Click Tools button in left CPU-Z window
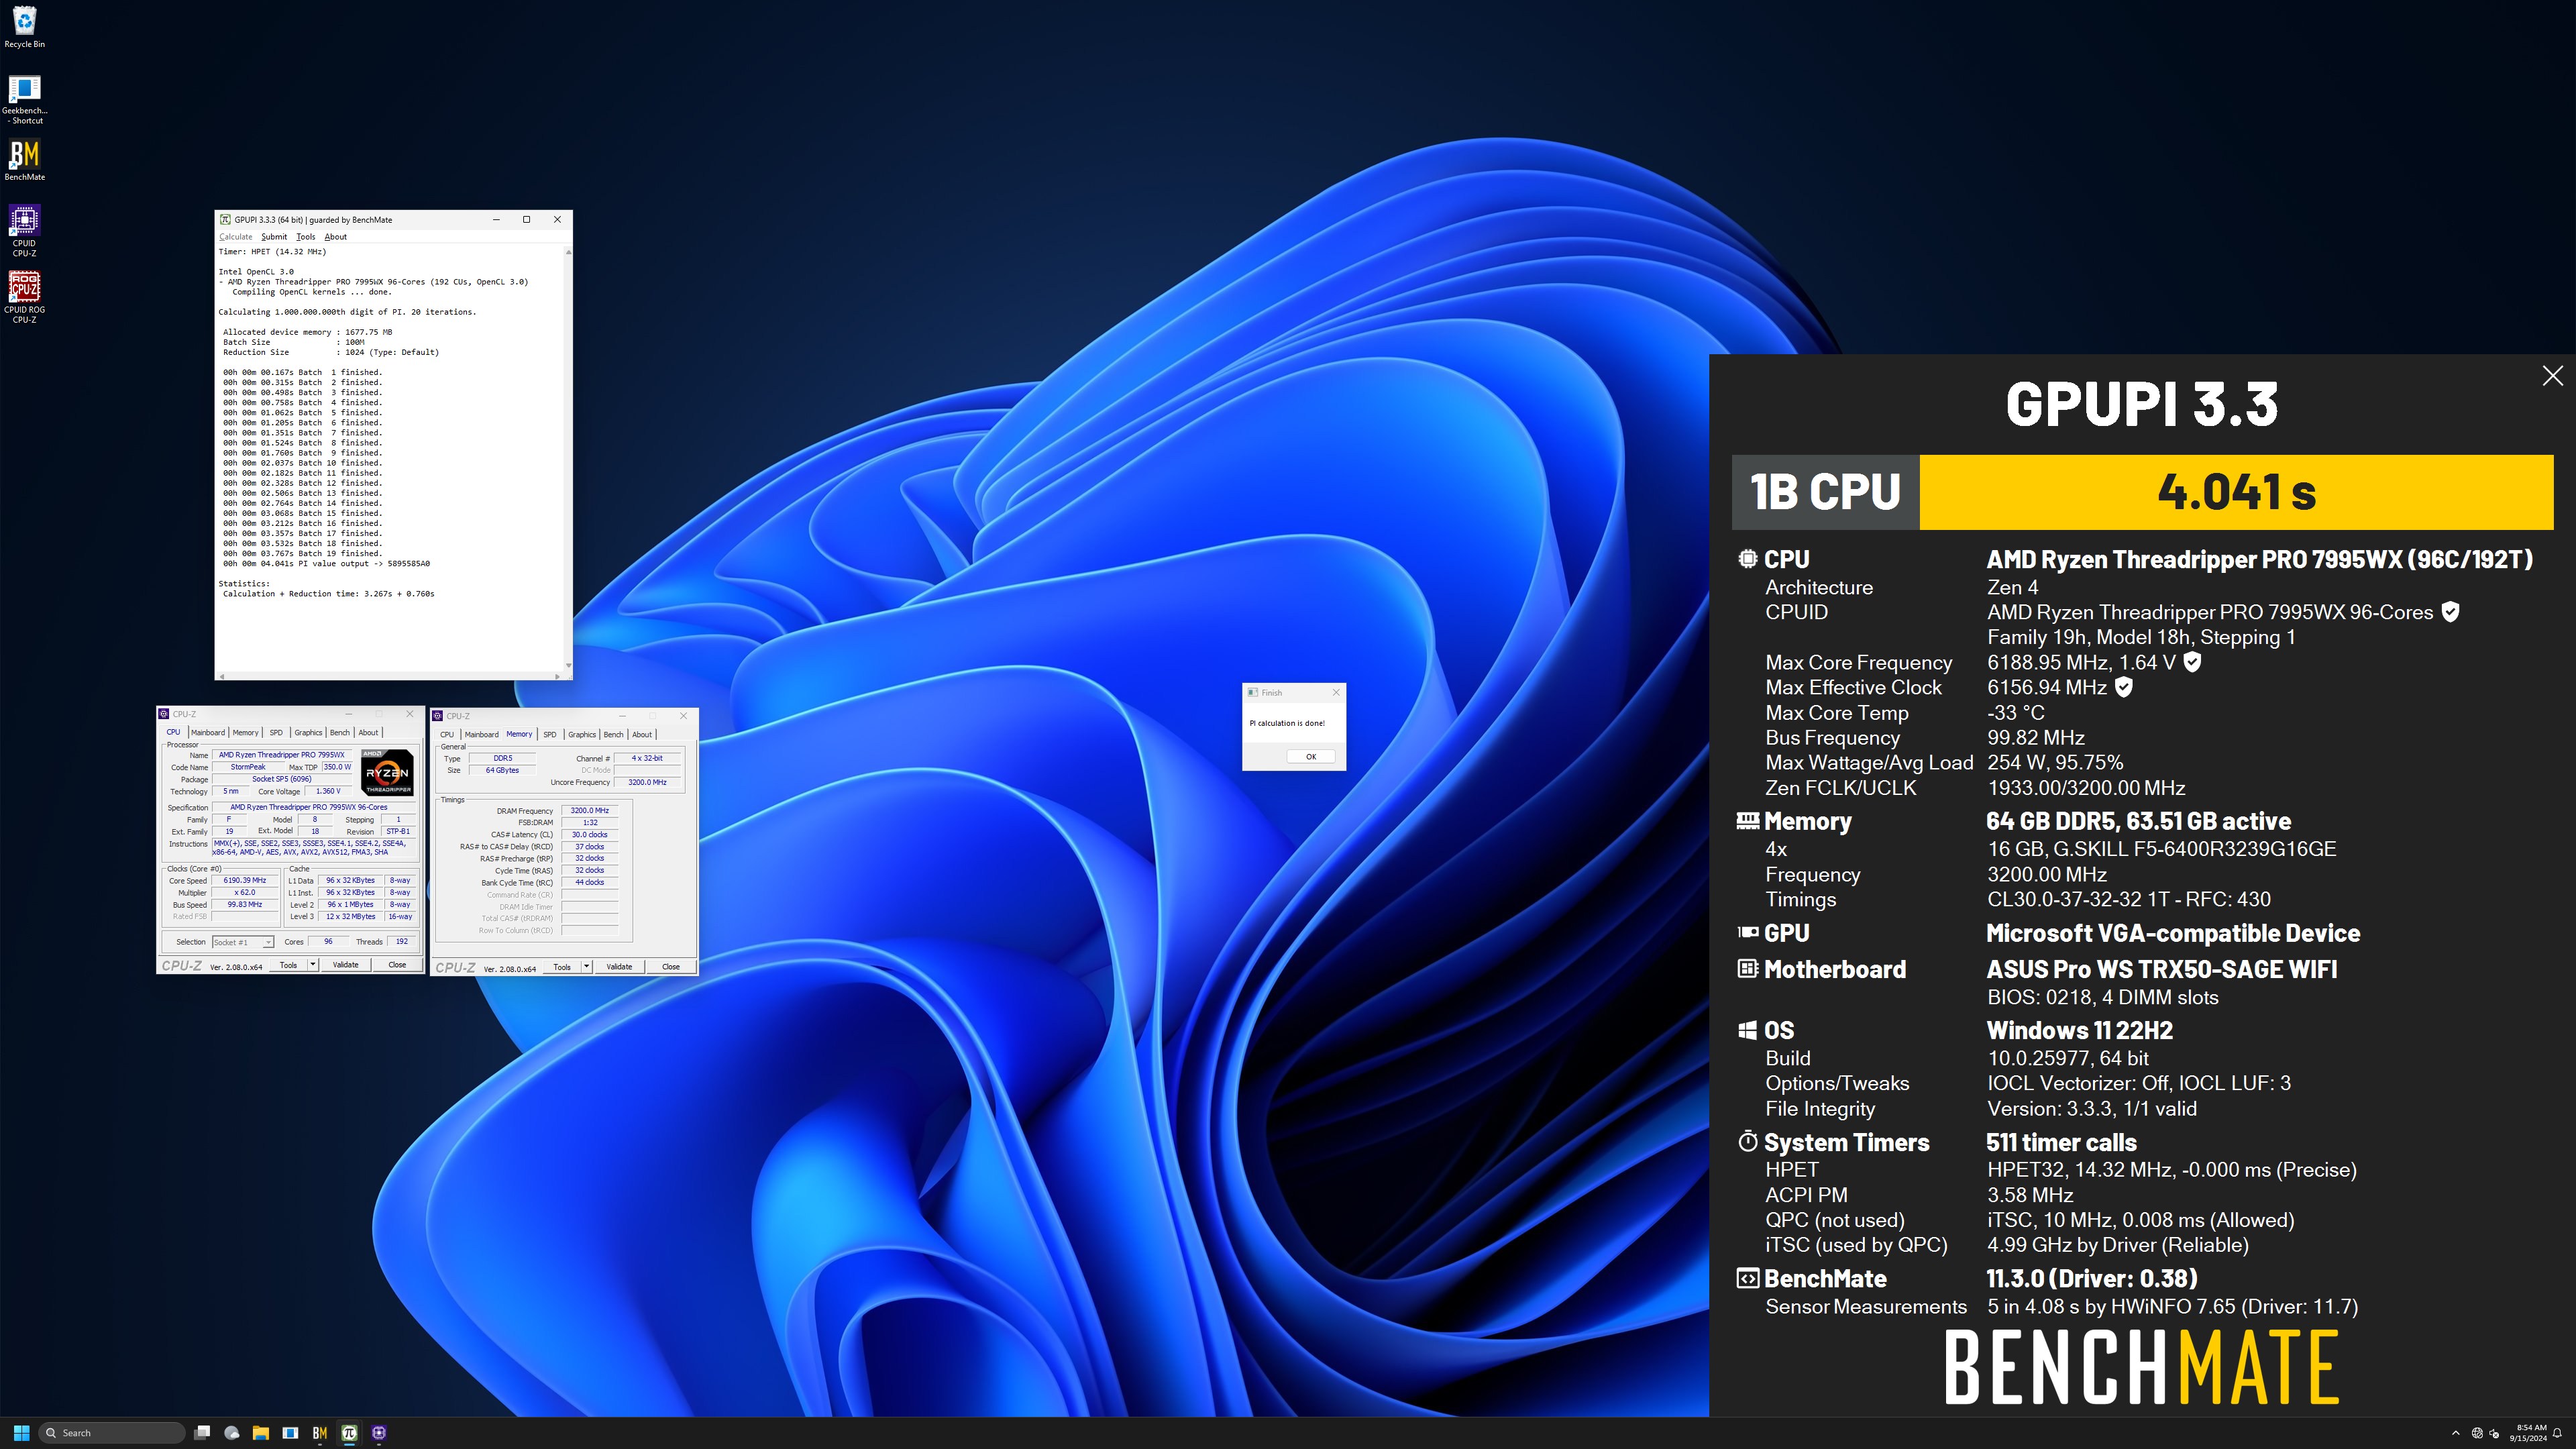Image resolution: width=2576 pixels, height=1449 pixels. pos(288,965)
